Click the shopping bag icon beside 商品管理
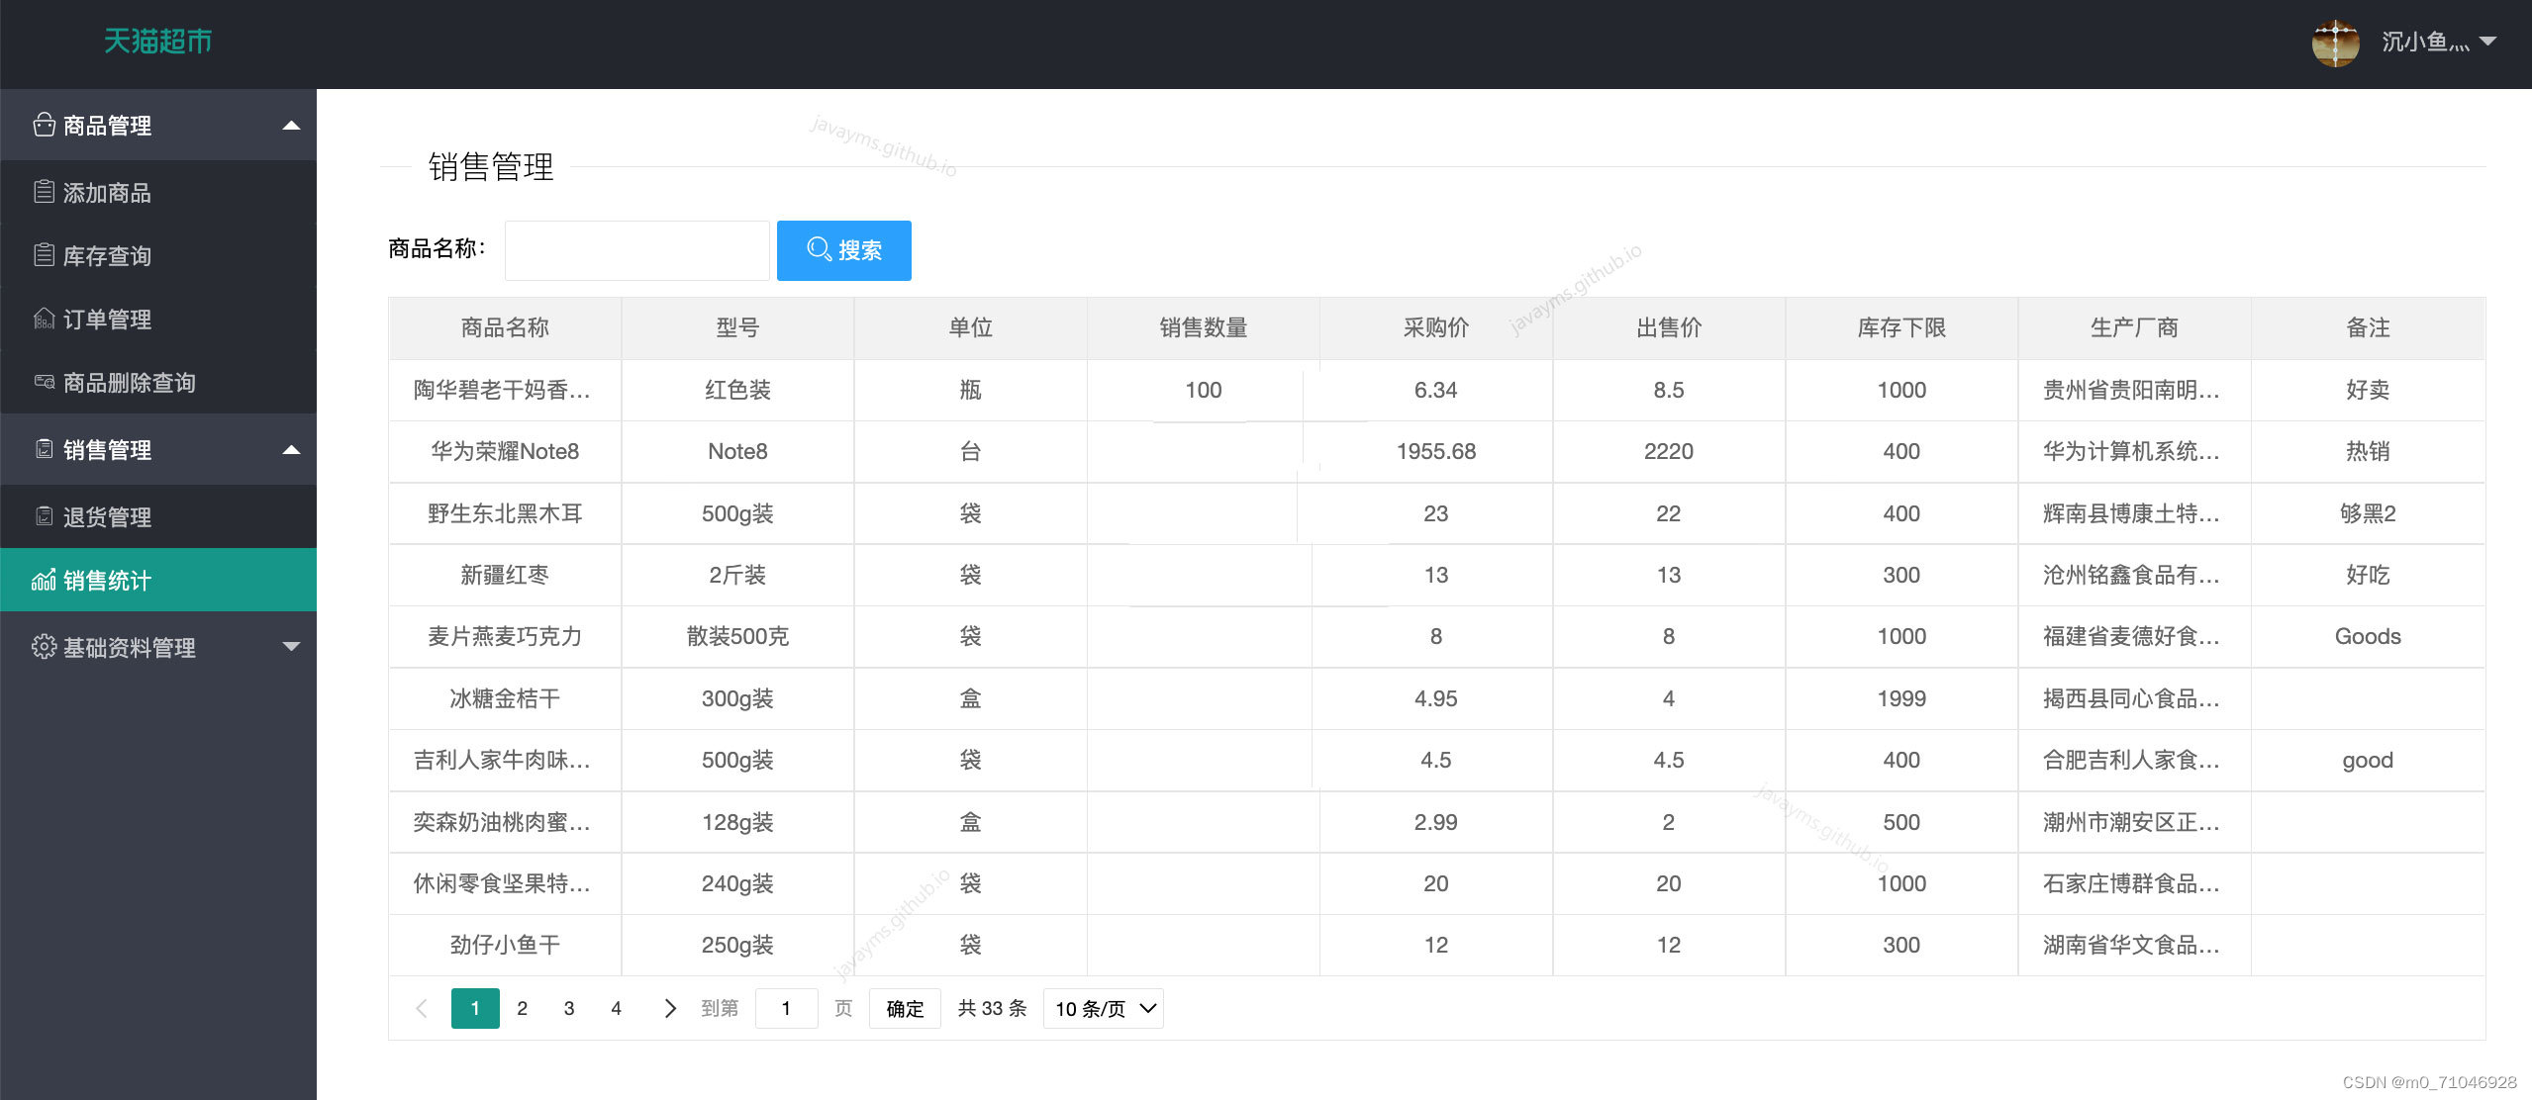This screenshot has height=1100, width=2532. tap(44, 125)
